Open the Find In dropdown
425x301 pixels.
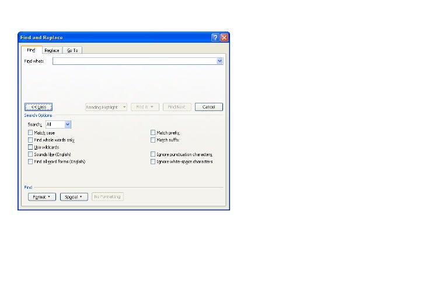145,107
